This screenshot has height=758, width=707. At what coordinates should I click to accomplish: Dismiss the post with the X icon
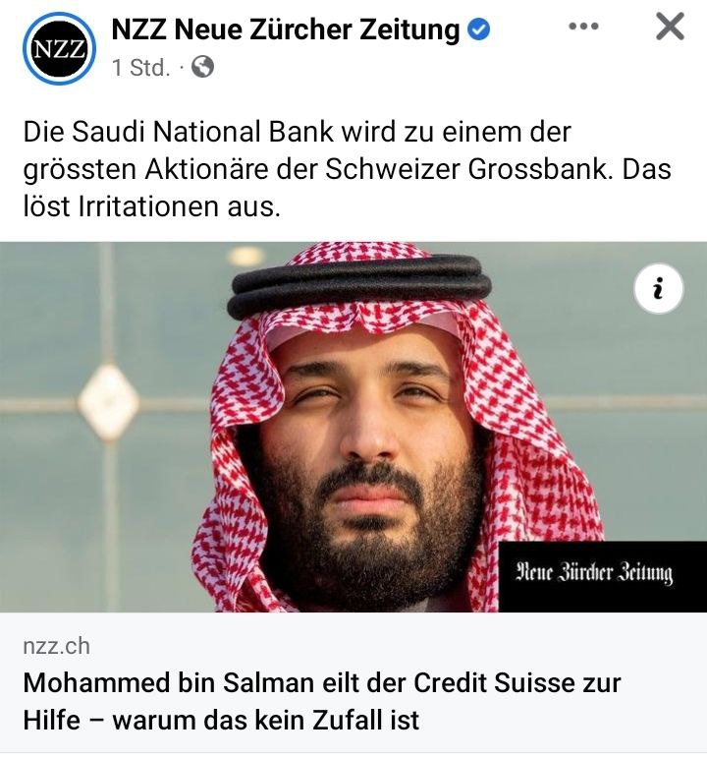point(671,27)
